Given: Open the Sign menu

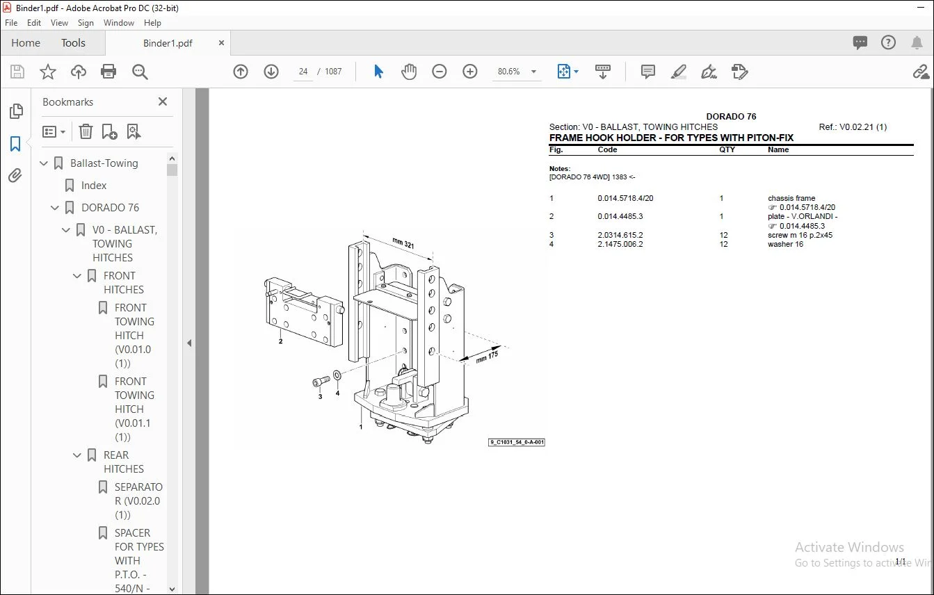Looking at the screenshot, I should (86, 23).
